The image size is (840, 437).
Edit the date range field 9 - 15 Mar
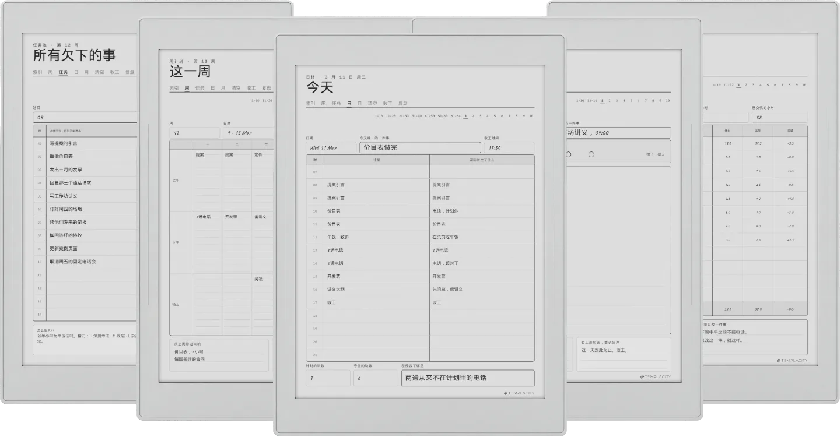[248, 132]
